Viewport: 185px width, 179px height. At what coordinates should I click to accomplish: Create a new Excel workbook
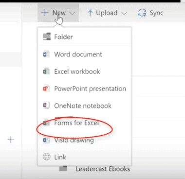(84, 72)
